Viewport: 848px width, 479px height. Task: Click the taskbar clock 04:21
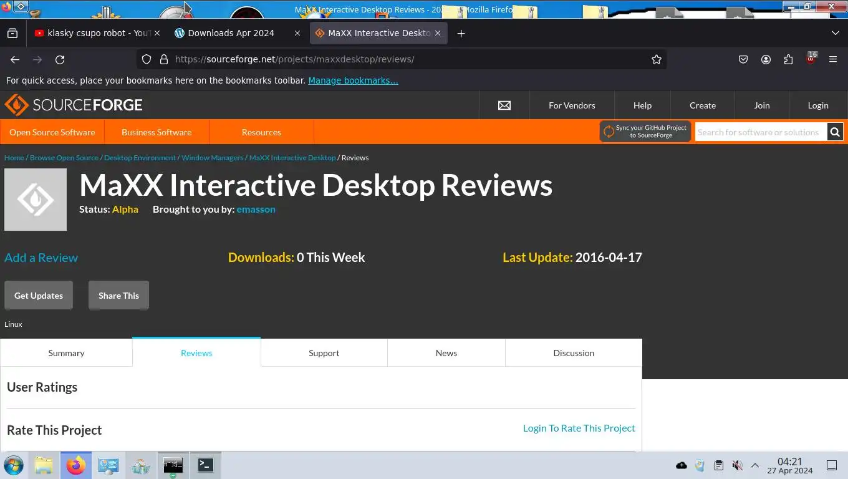790,465
